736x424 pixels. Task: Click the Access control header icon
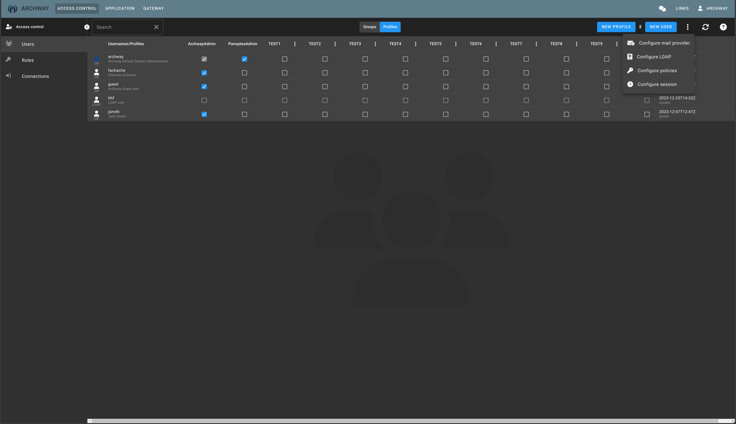coord(9,27)
